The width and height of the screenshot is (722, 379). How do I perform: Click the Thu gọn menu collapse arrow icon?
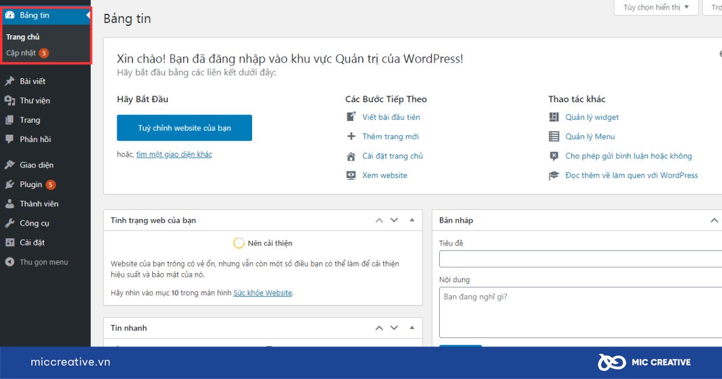pos(10,262)
